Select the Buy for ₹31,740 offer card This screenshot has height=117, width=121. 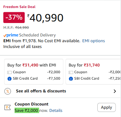(93, 72)
